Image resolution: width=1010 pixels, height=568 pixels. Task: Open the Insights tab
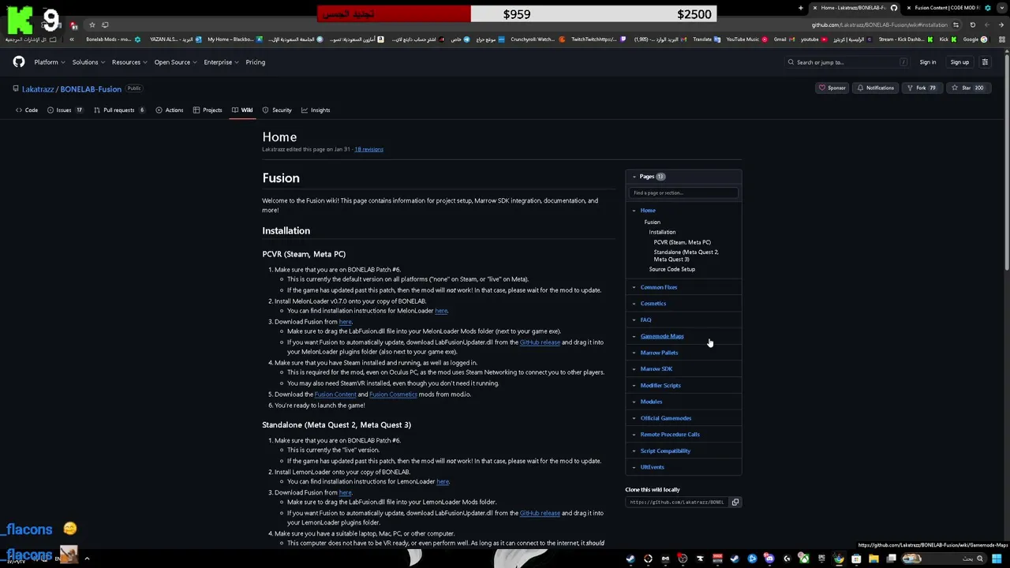tap(316, 110)
